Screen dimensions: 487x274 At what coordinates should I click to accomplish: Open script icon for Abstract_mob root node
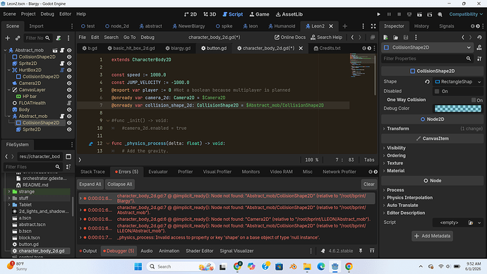62,50
